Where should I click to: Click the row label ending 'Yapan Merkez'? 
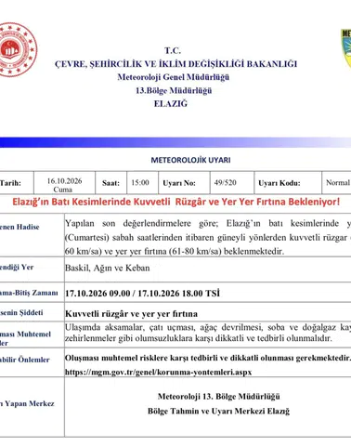tap(27, 403)
